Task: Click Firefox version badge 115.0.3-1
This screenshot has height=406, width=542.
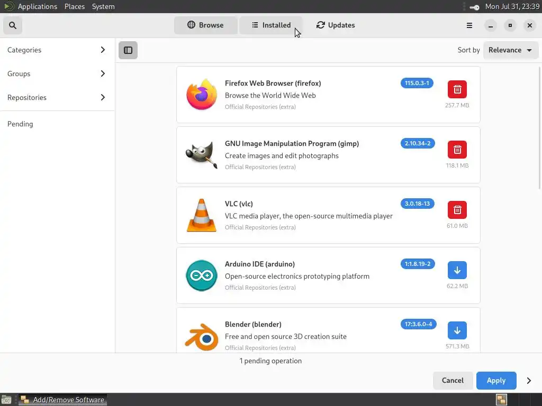Action: (417, 83)
